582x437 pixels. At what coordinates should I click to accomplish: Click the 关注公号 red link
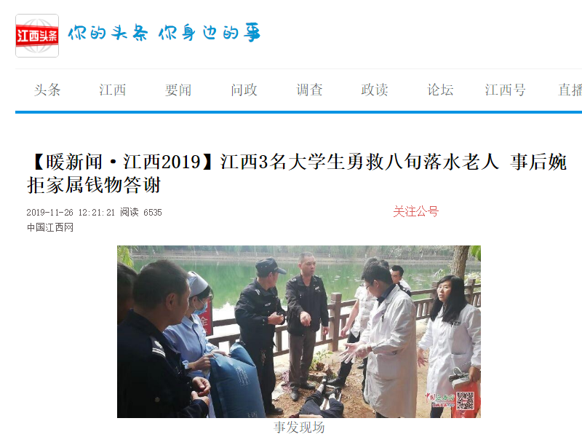coord(415,211)
